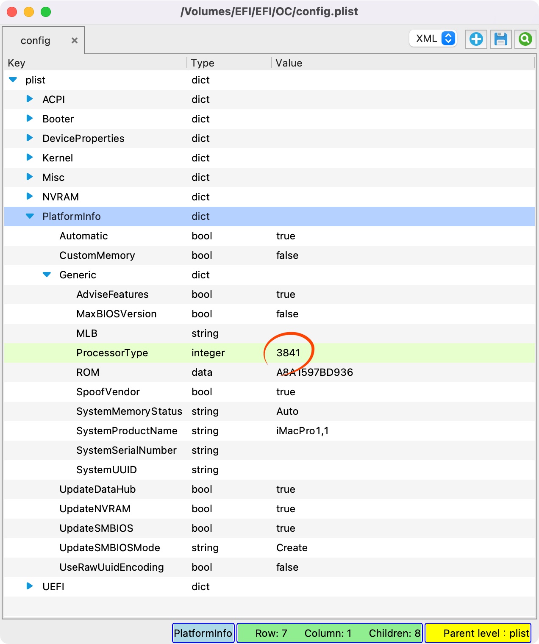
Task: Expand the UEFI dict
Action: 30,586
